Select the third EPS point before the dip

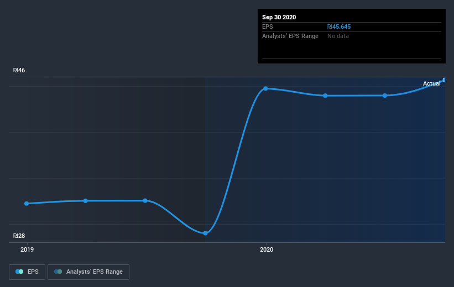pos(145,200)
